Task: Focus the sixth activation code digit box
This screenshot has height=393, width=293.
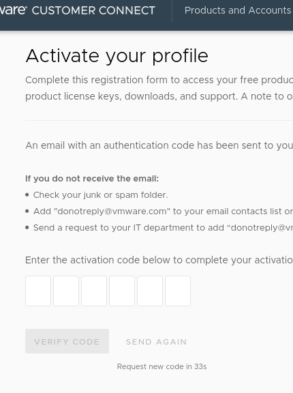Action: [x=178, y=291]
